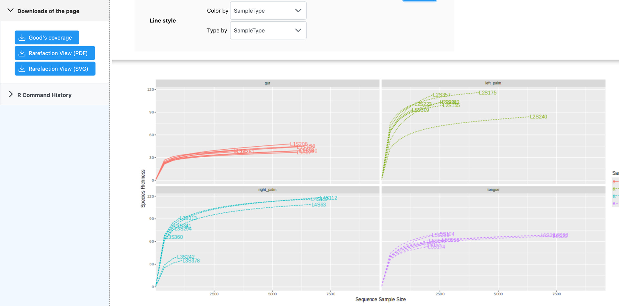Collapse the Downloads of the page section
This screenshot has height=306, width=619.
11,11
